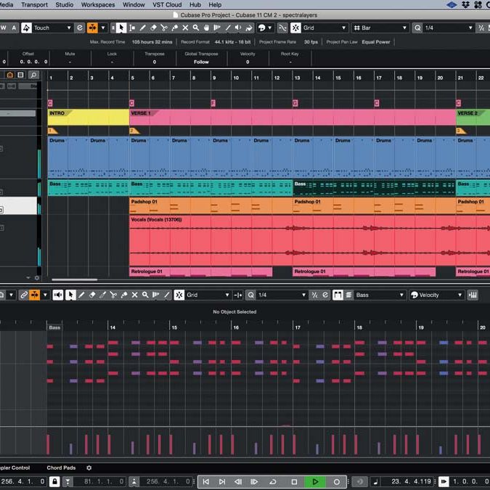Select the Object Selection arrow tool in top toolbar
Image resolution: width=490 pixels, height=490 pixels.
tap(121, 28)
